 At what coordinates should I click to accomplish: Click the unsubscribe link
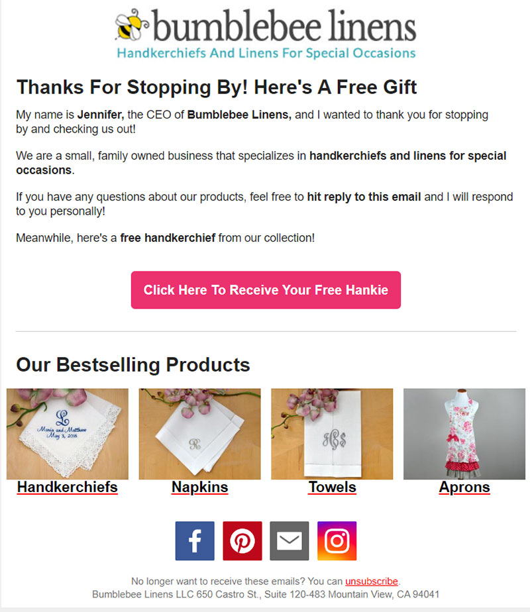coord(372,581)
